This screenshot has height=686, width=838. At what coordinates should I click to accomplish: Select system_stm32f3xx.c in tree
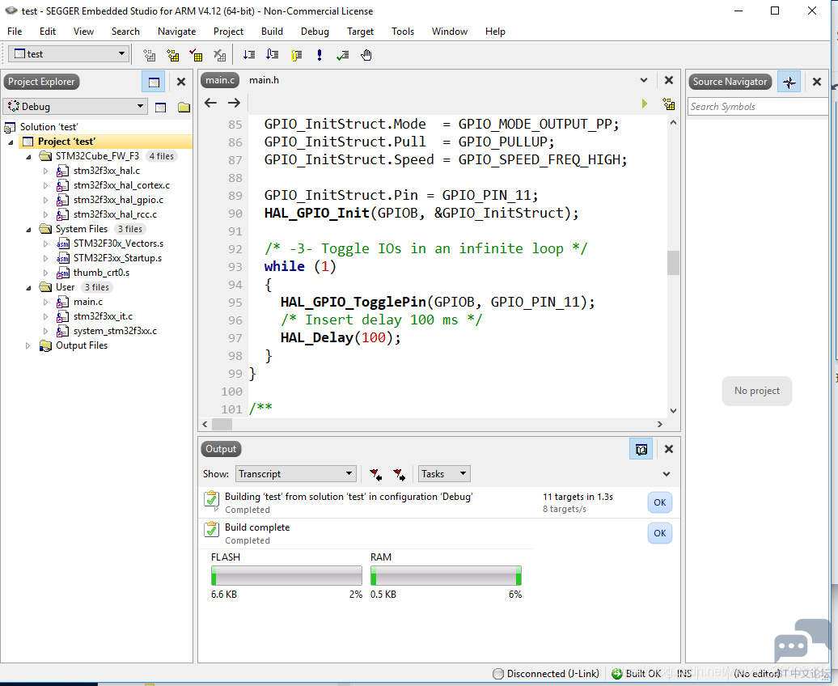(x=115, y=331)
